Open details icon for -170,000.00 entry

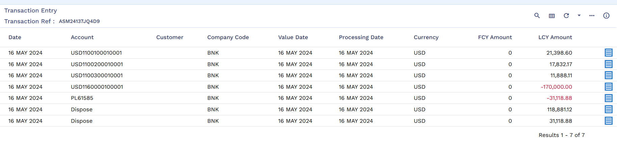609,87
